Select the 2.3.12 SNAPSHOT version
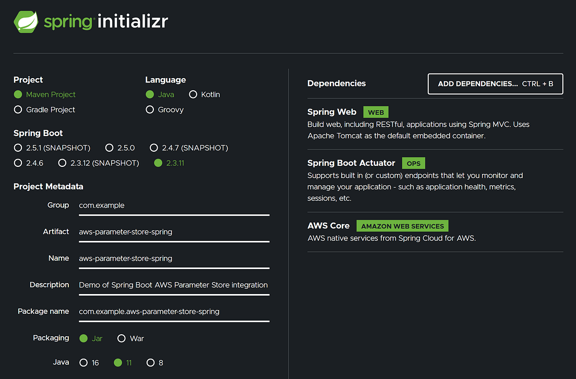 coord(61,163)
